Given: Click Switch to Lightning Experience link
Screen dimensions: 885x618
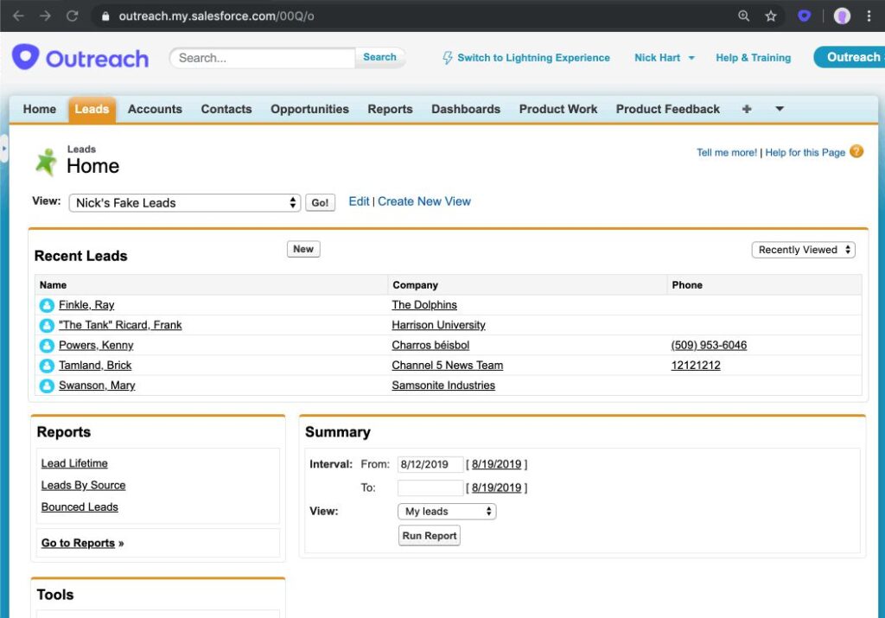Looking at the screenshot, I should point(533,58).
